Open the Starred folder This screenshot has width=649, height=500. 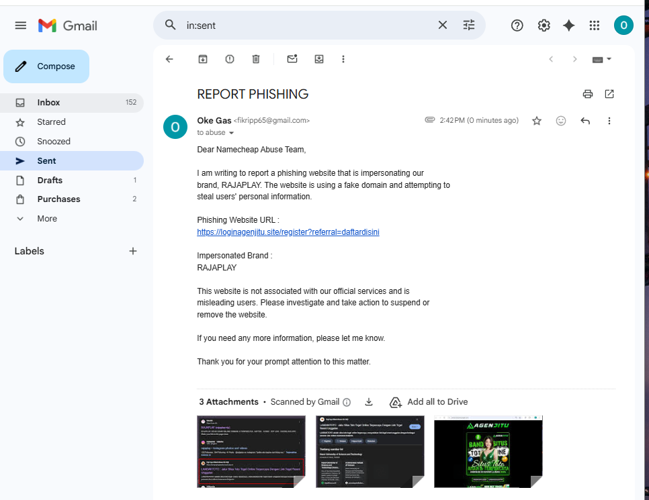72,122
